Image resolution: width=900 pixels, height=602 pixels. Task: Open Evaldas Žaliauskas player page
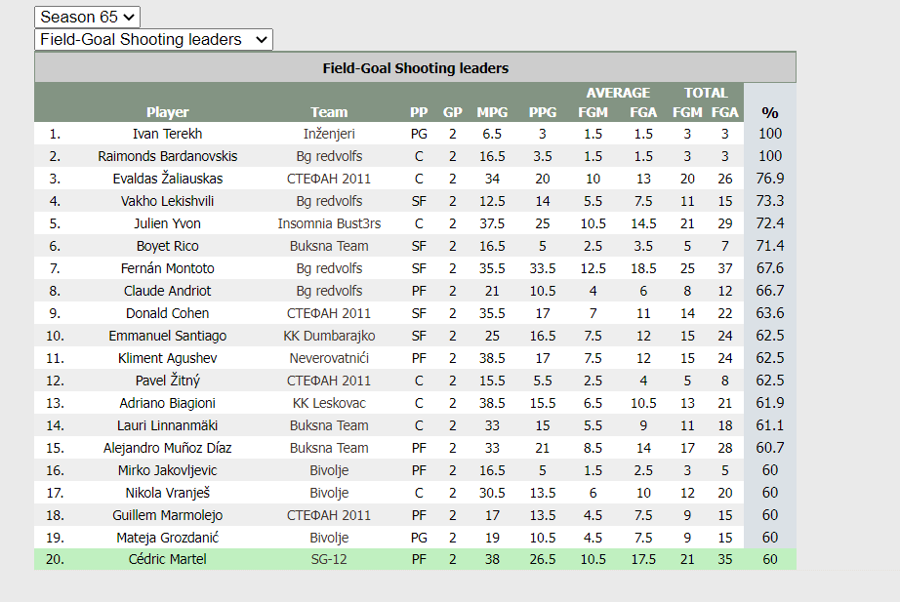[x=167, y=179]
